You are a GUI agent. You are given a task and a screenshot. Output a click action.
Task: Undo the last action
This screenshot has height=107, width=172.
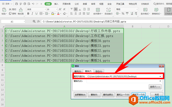tap(33, 4)
